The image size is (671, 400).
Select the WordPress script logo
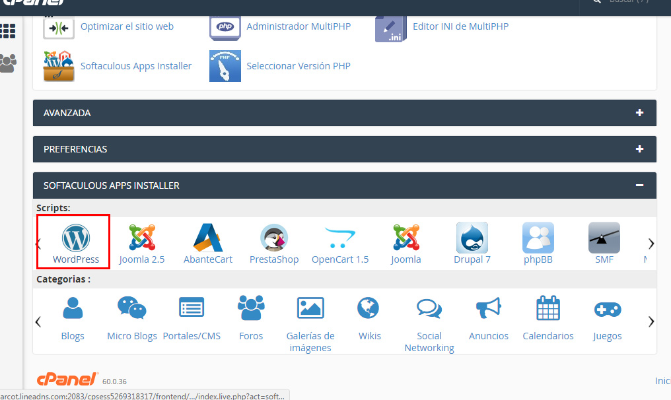pyautogui.click(x=76, y=238)
